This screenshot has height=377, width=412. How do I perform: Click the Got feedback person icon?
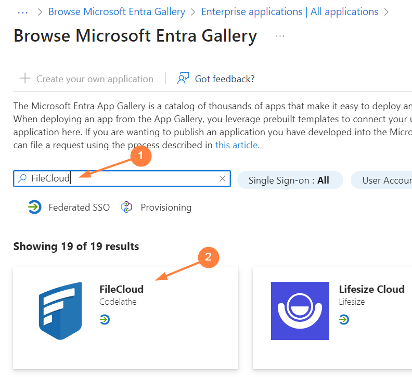tap(183, 79)
